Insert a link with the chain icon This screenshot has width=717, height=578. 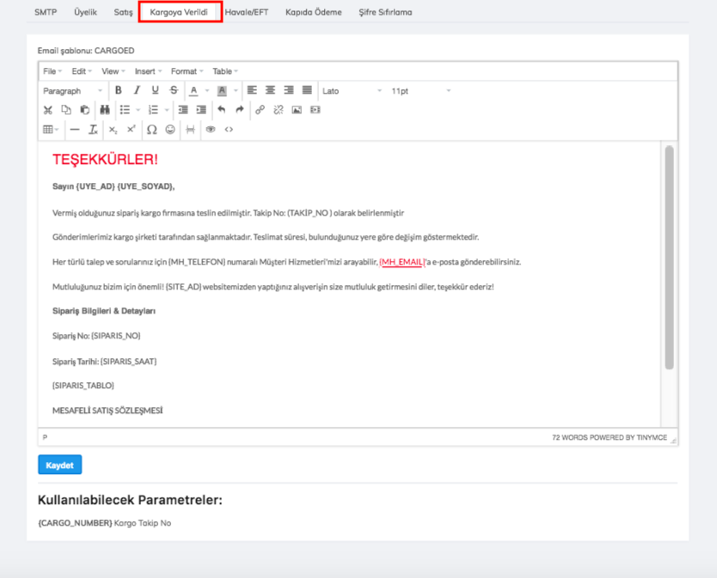[x=260, y=110]
